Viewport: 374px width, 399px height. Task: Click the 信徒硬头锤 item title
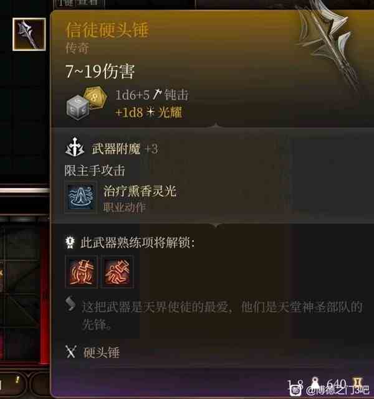point(107,30)
